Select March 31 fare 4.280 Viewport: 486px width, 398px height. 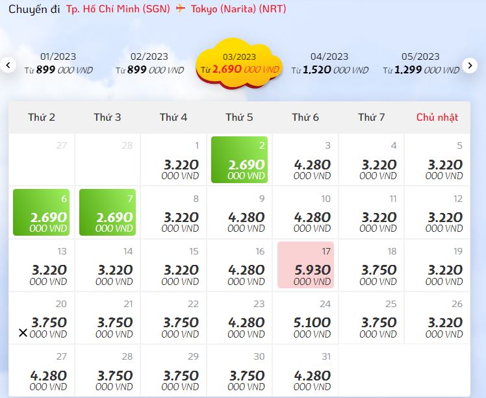305,371
